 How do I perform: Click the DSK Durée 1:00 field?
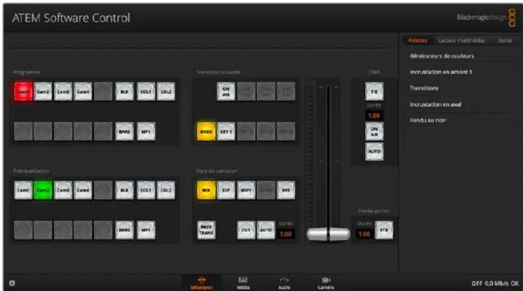(x=374, y=116)
